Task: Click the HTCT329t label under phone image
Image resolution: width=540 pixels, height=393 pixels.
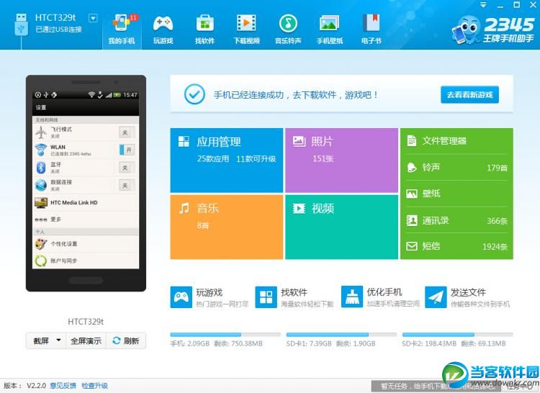Action: [x=86, y=322]
